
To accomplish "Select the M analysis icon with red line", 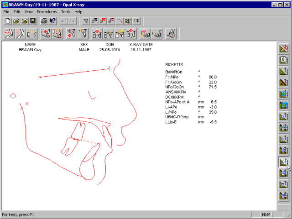I will pos(283,196).
